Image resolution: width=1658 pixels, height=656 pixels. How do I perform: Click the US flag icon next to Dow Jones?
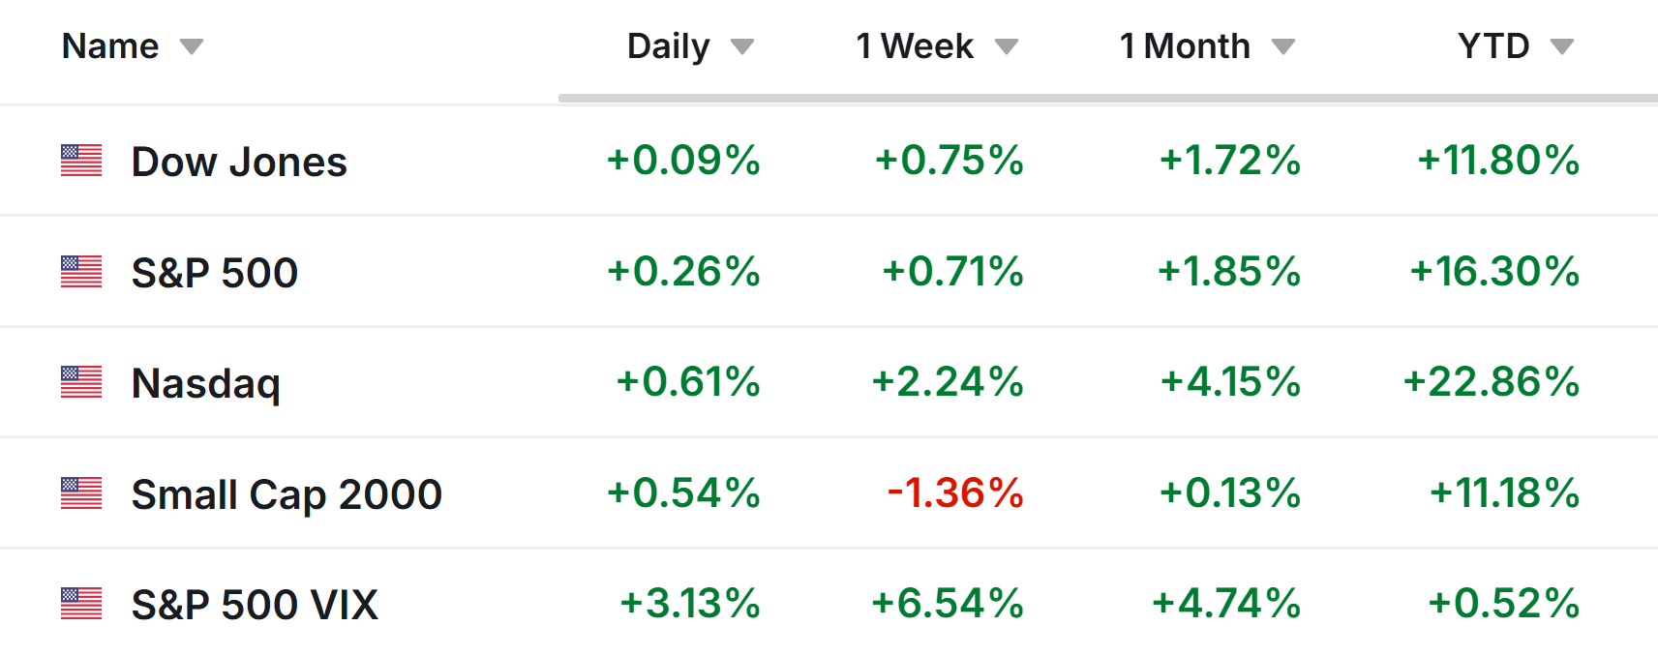[81, 162]
